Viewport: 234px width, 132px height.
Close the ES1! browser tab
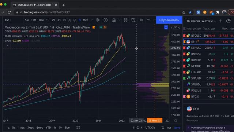pyautogui.click(x=56, y=5)
